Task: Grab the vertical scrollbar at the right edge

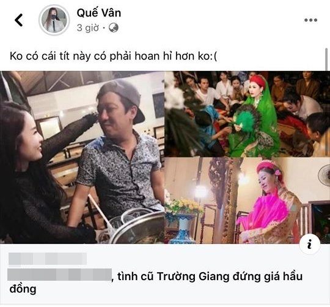Action: click(326, 59)
